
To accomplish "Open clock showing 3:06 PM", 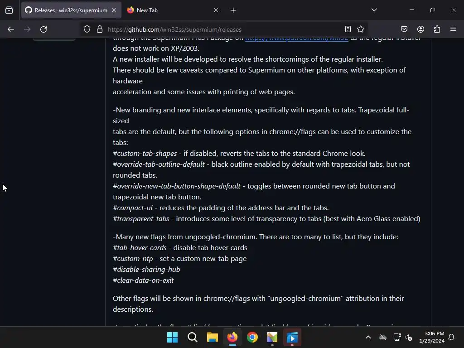I will coord(431,337).
